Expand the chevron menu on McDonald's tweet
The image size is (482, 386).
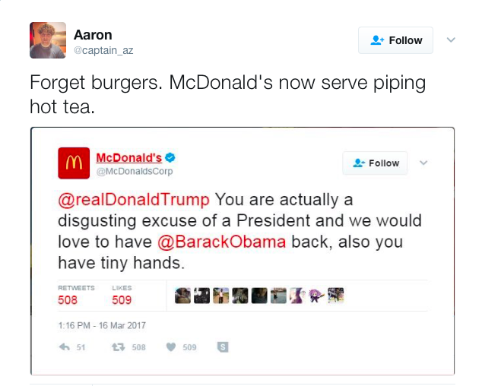(423, 163)
